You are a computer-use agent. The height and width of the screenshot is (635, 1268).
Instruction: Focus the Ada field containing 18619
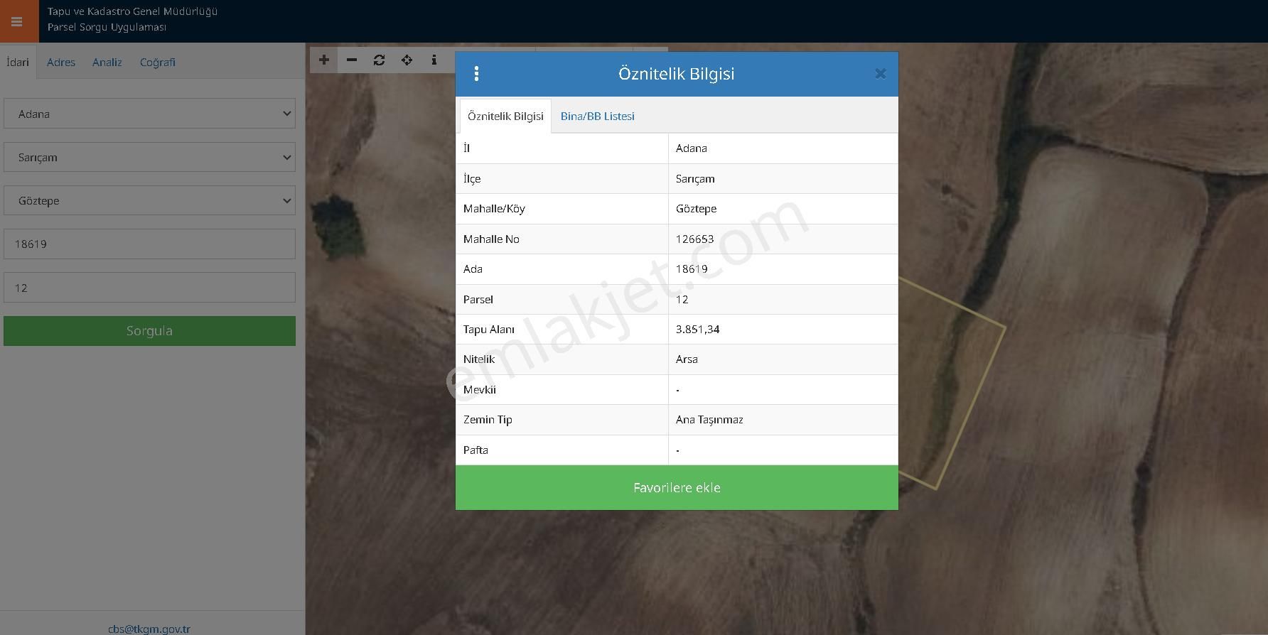point(149,244)
